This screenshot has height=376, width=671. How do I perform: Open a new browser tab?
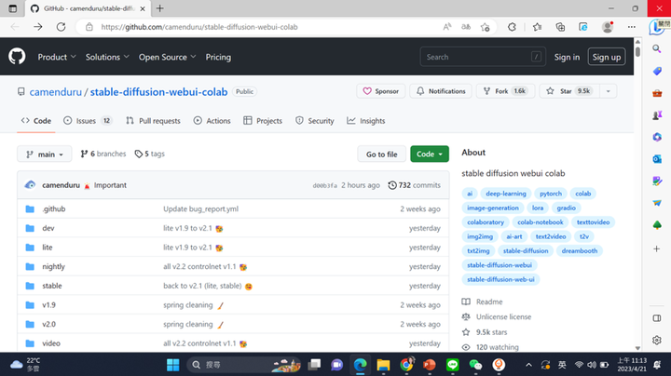coord(160,8)
